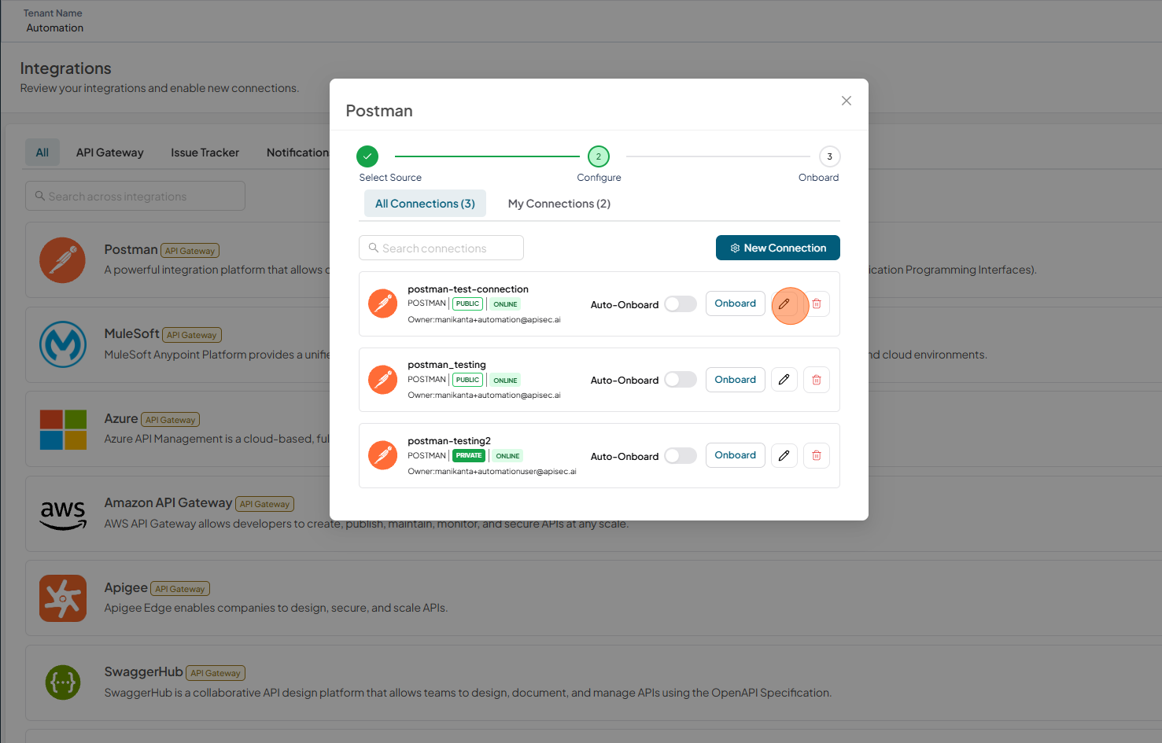Screen dimensions: 1162x743
Task: Delete postman-testing2 with the trash icon
Action: click(817, 455)
